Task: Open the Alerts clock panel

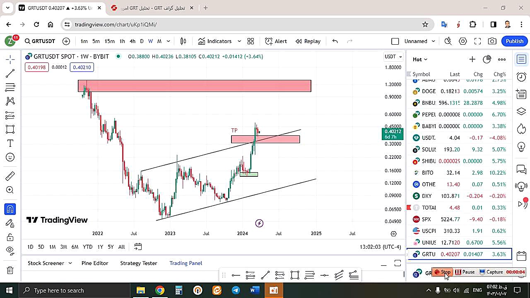Action: click(521, 77)
